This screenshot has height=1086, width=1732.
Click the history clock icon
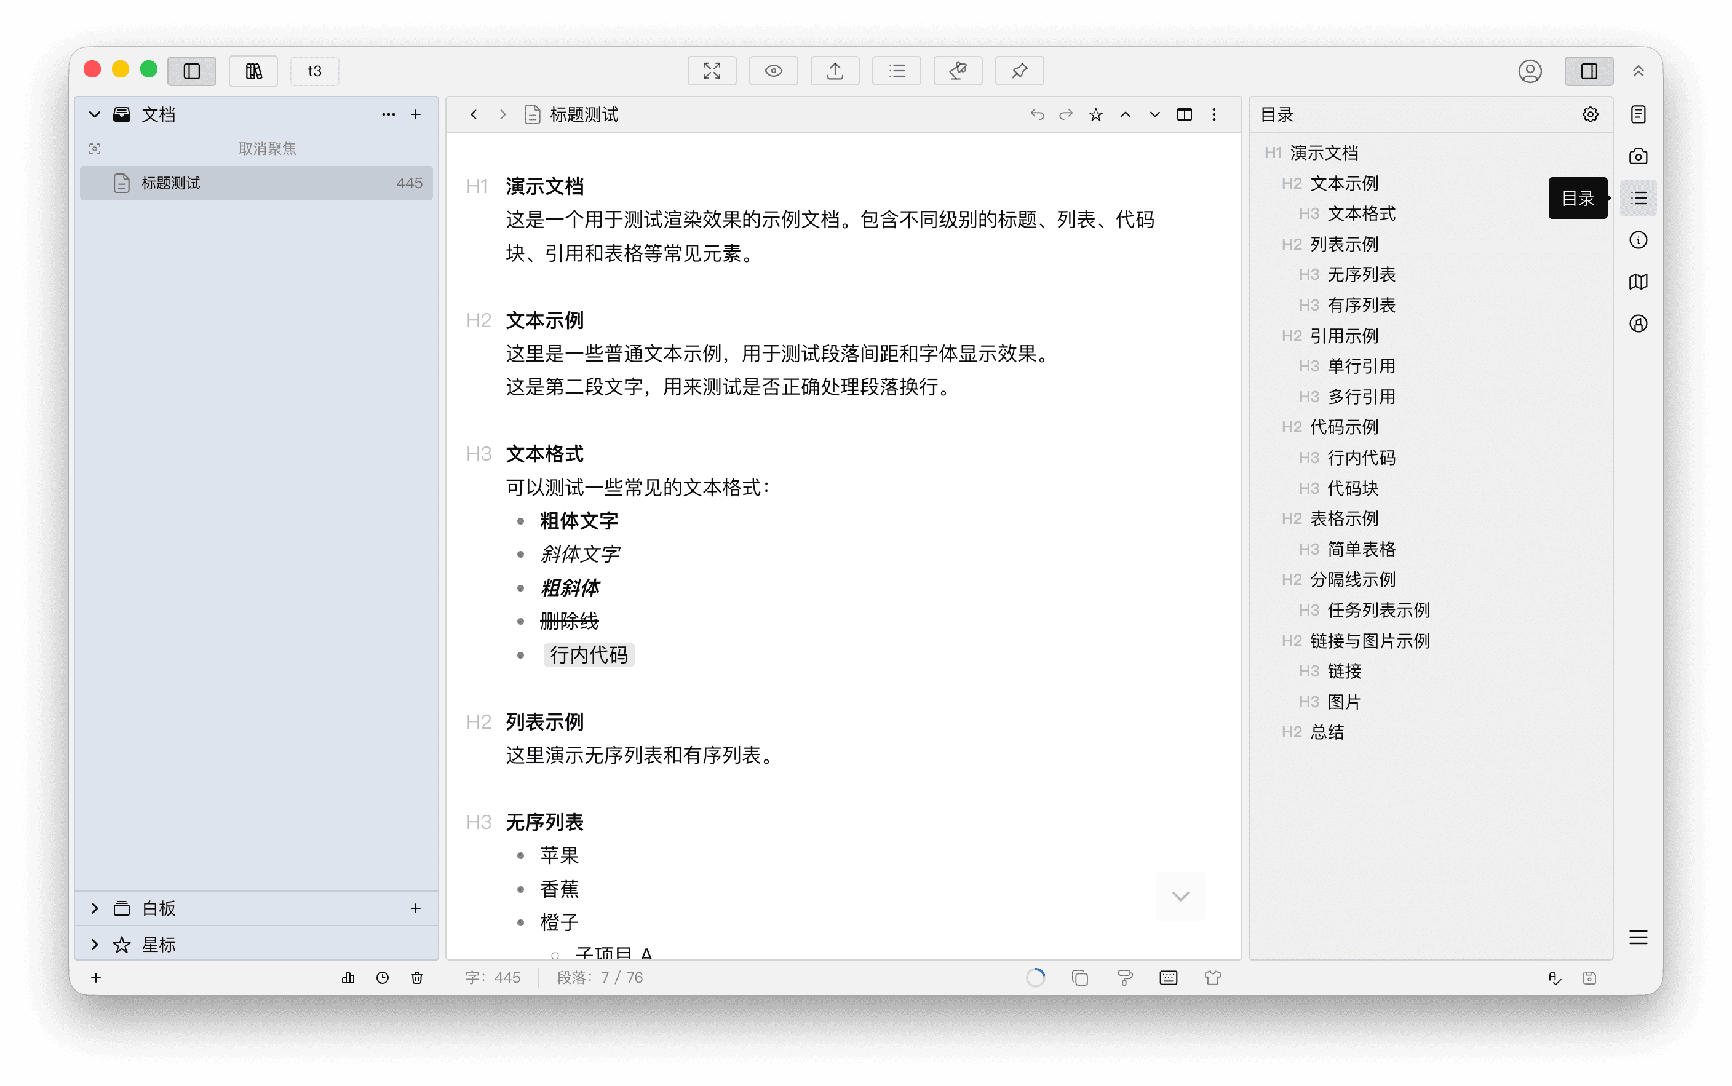point(382,978)
